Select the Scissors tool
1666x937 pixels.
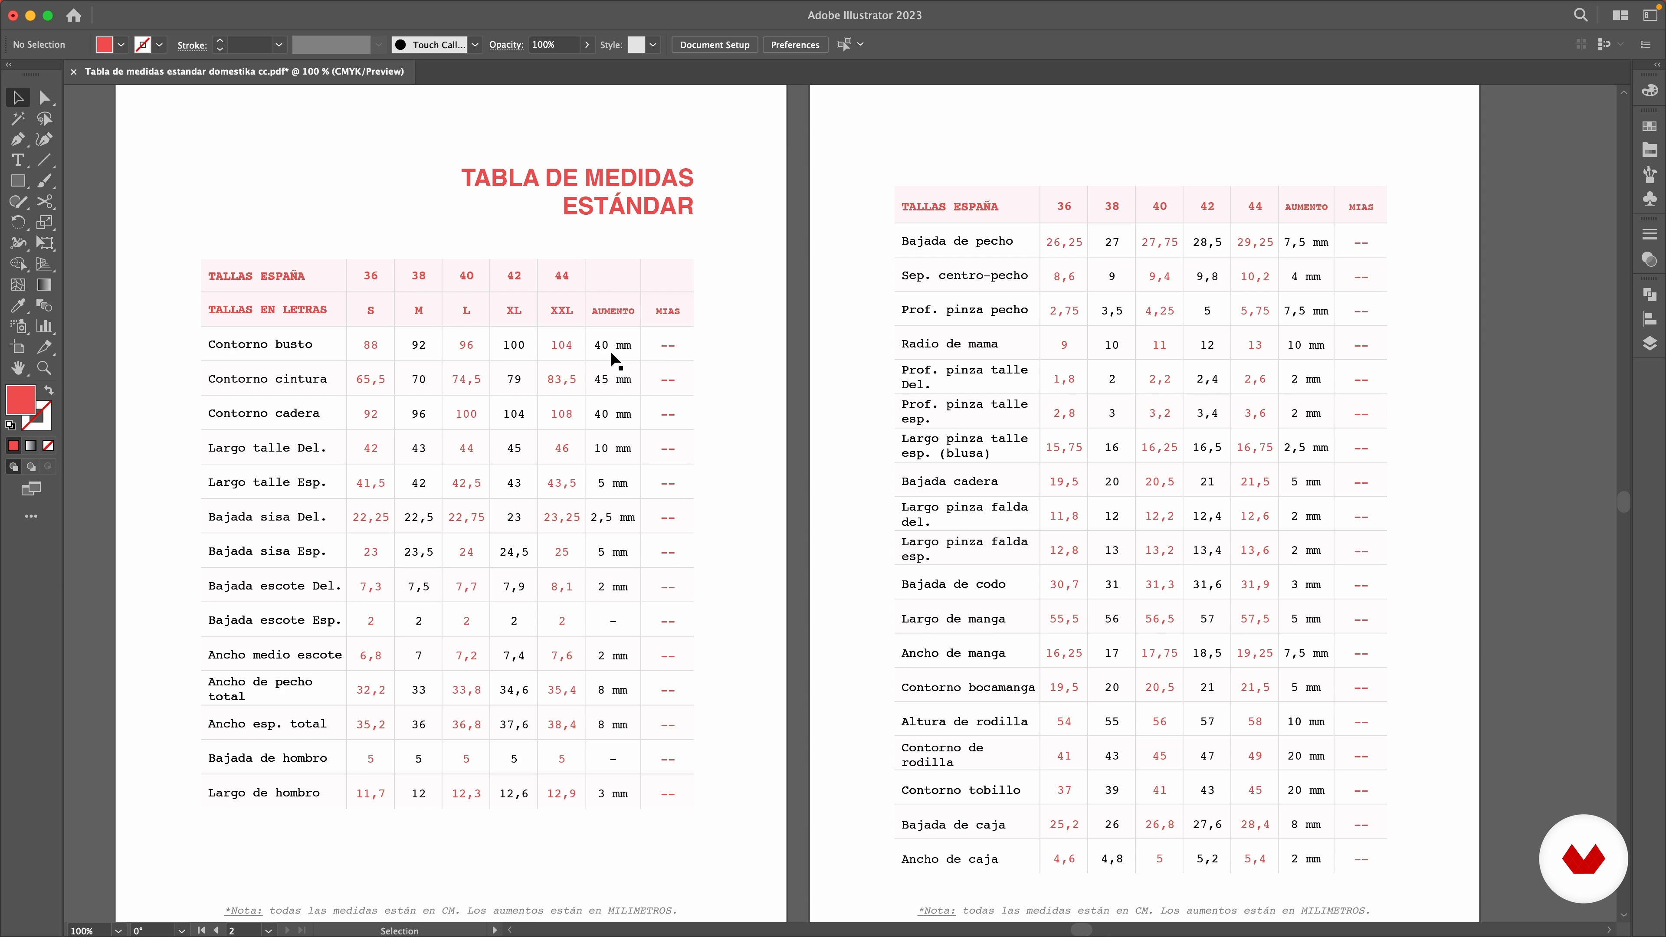(x=44, y=202)
